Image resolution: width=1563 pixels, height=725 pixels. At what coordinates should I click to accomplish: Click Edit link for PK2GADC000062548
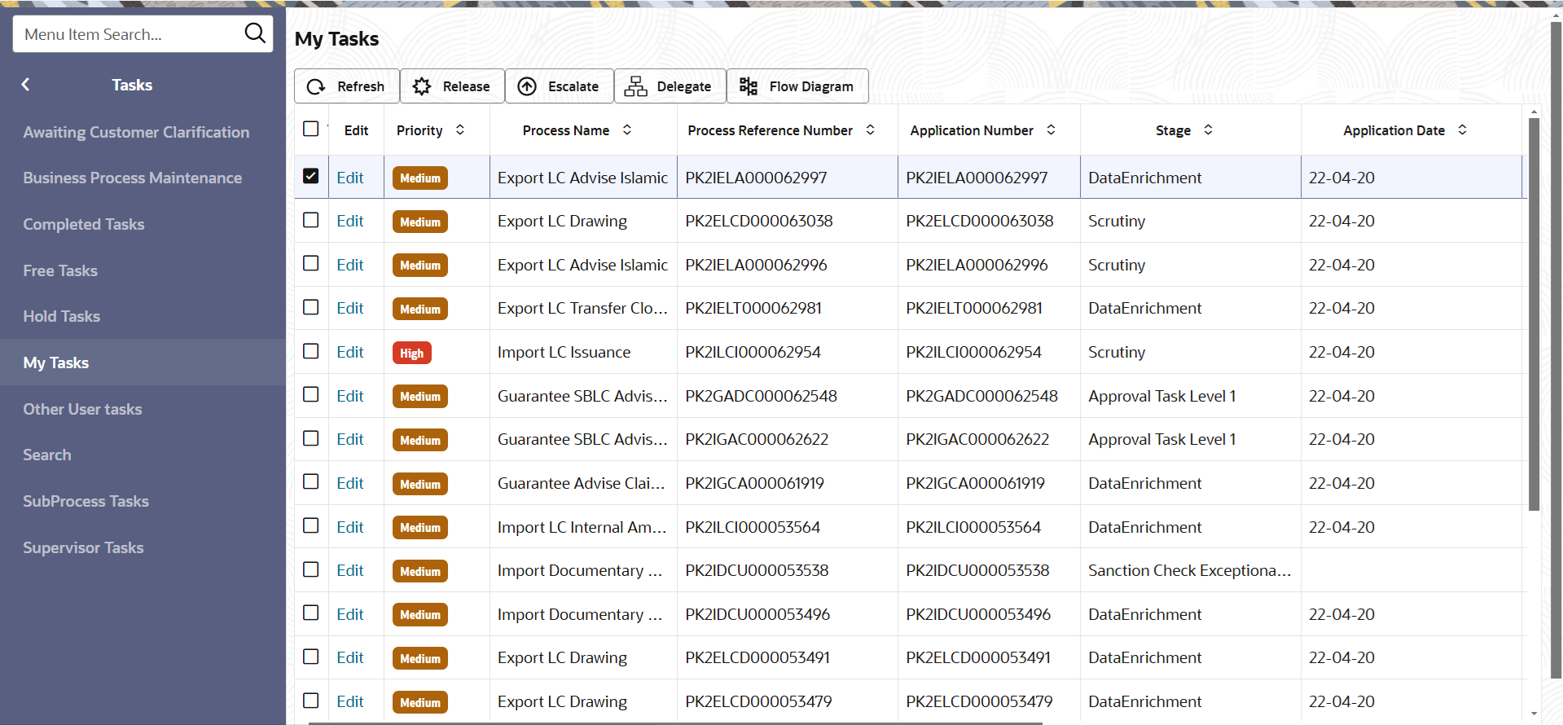coord(350,396)
